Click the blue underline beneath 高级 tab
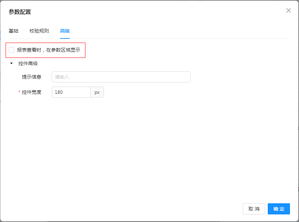The height and width of the screenshot is (222, 299). [65, 38]
